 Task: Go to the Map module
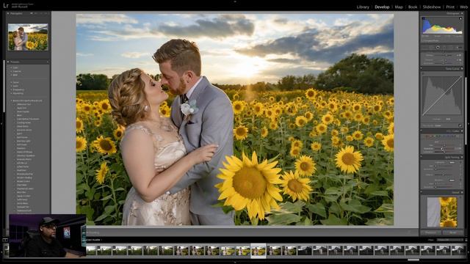pyautogui.click(x=399, y=7)
